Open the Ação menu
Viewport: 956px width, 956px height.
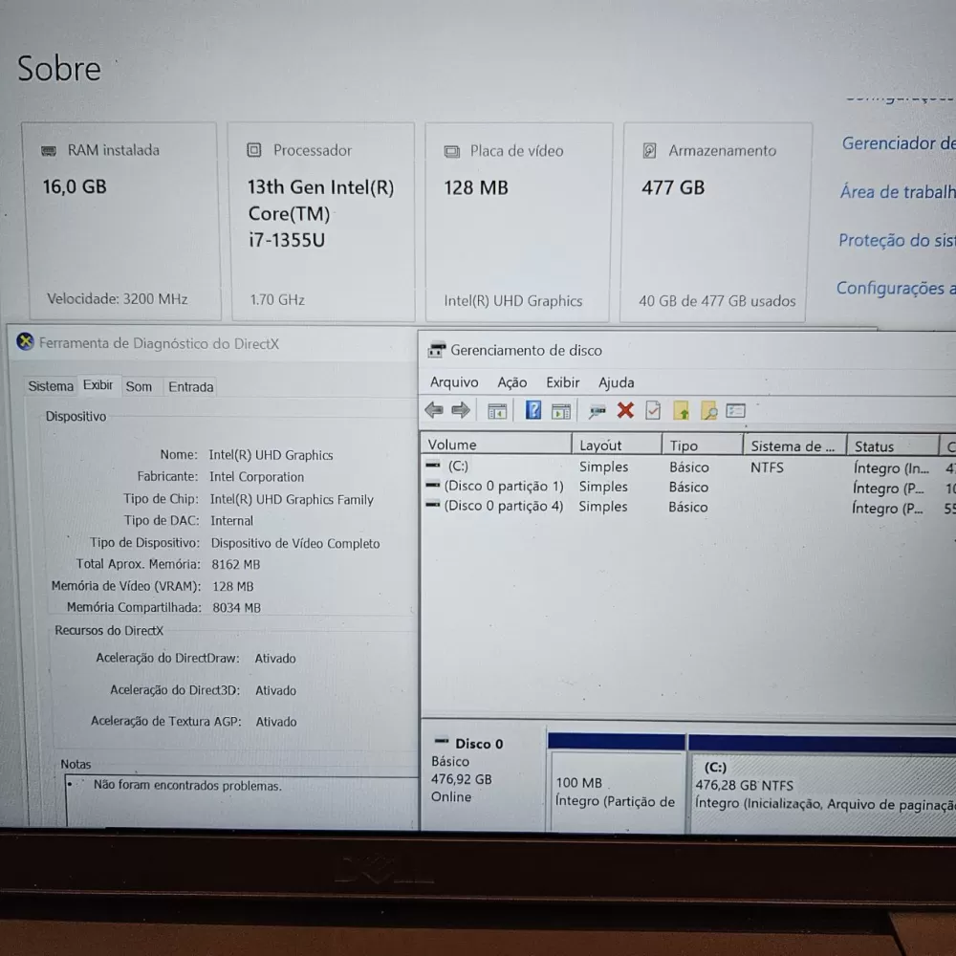512,382
